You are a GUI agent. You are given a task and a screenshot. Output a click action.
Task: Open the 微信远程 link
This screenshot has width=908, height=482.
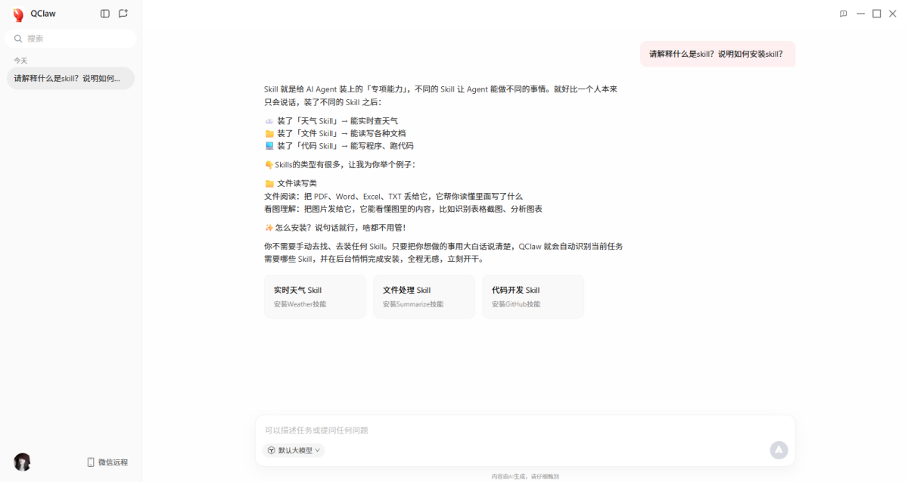click(x=113, y=462)
